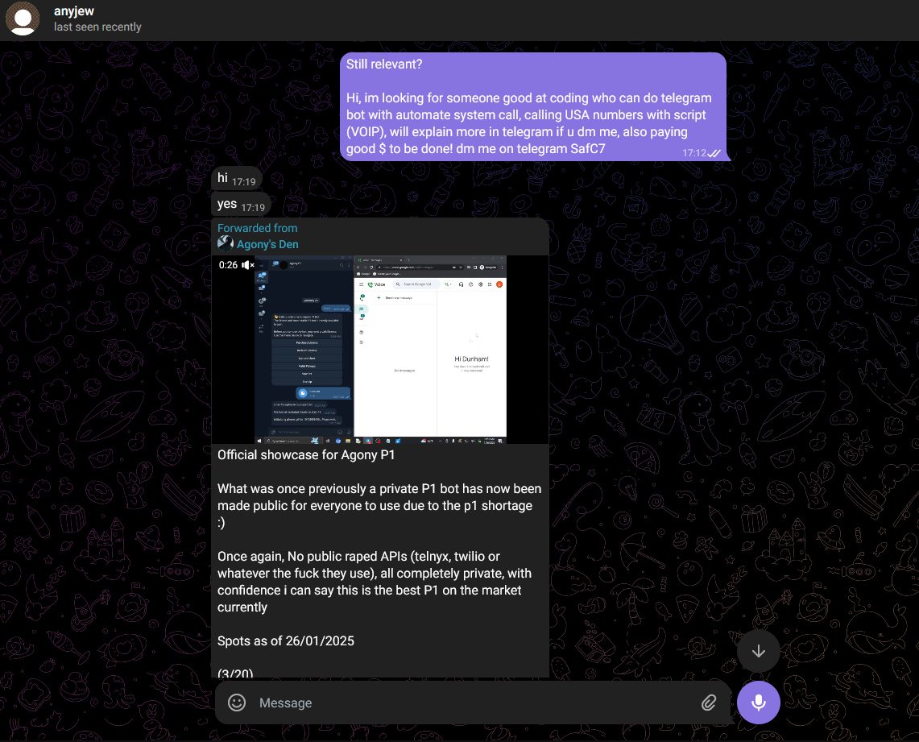Attach a file with the paperclip icon
The image size is (919, 742).
709,703
